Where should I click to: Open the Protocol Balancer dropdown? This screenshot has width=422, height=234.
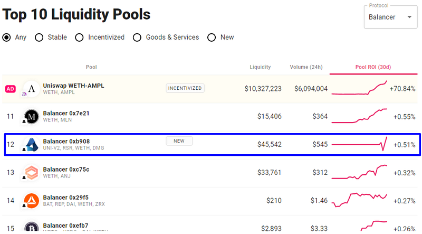[x=391, y=17]
